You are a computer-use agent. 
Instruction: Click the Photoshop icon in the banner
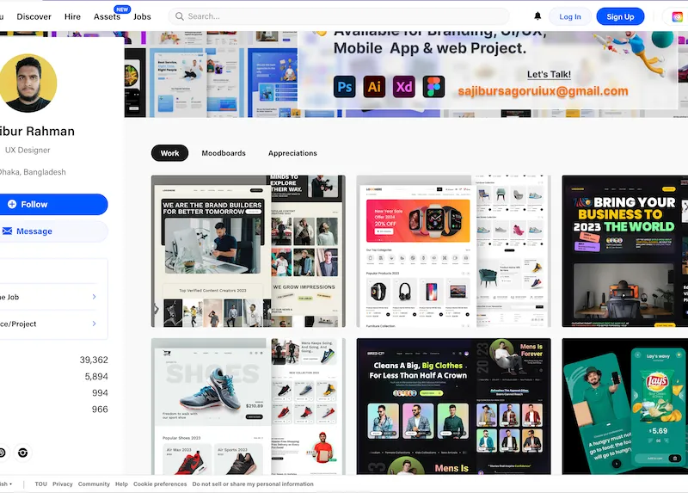345,87
